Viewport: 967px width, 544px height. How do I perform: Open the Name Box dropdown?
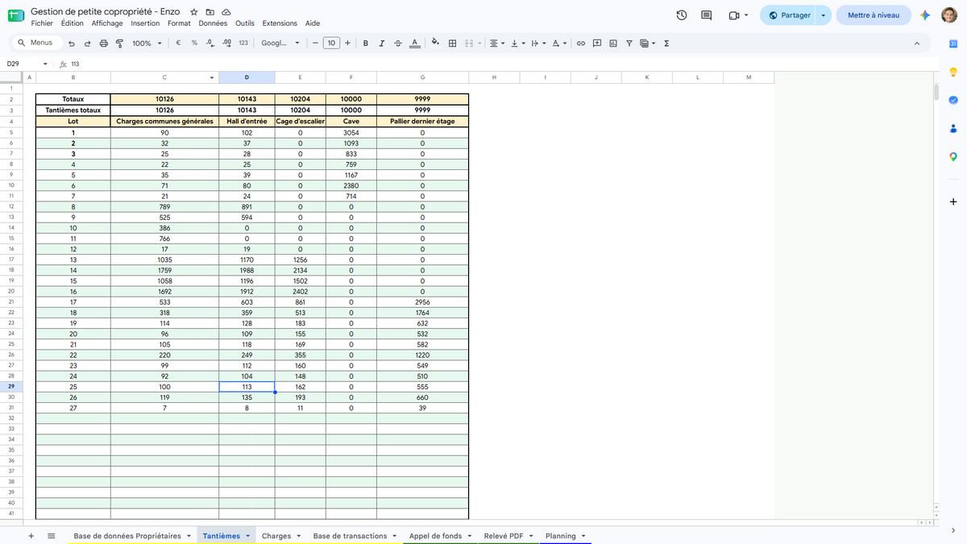point(44,64)
